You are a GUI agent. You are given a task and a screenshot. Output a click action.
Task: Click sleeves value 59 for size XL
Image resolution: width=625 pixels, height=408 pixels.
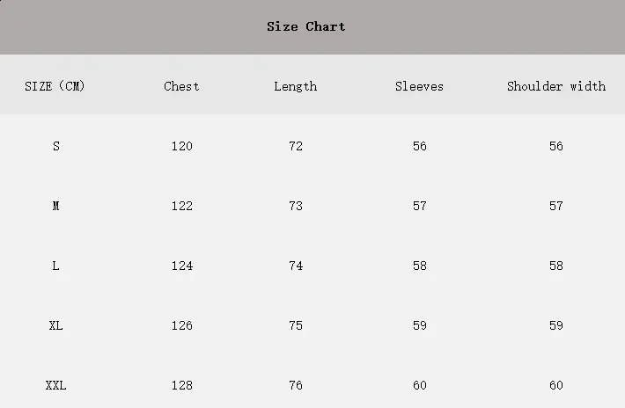pyautogui.click(x=420, y=325)
